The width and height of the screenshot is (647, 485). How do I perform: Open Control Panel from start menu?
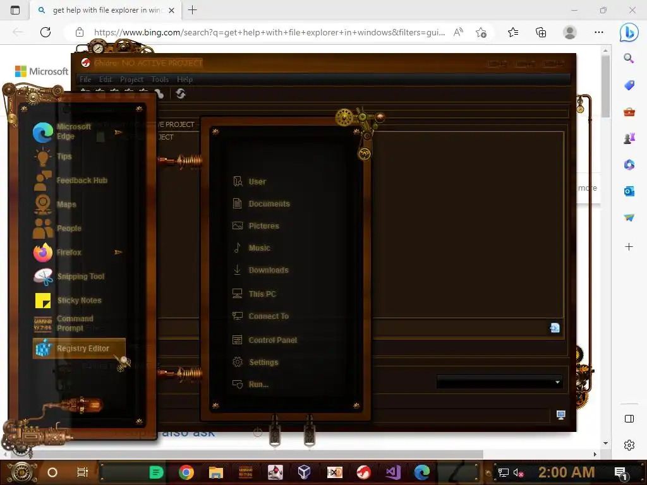point(265,340)
